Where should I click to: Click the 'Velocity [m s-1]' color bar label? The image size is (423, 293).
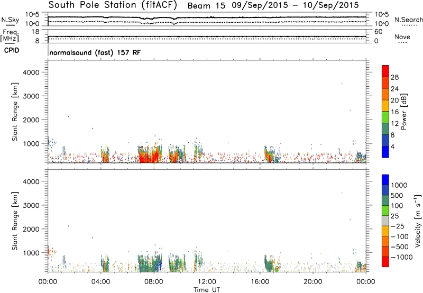[418, 221]
